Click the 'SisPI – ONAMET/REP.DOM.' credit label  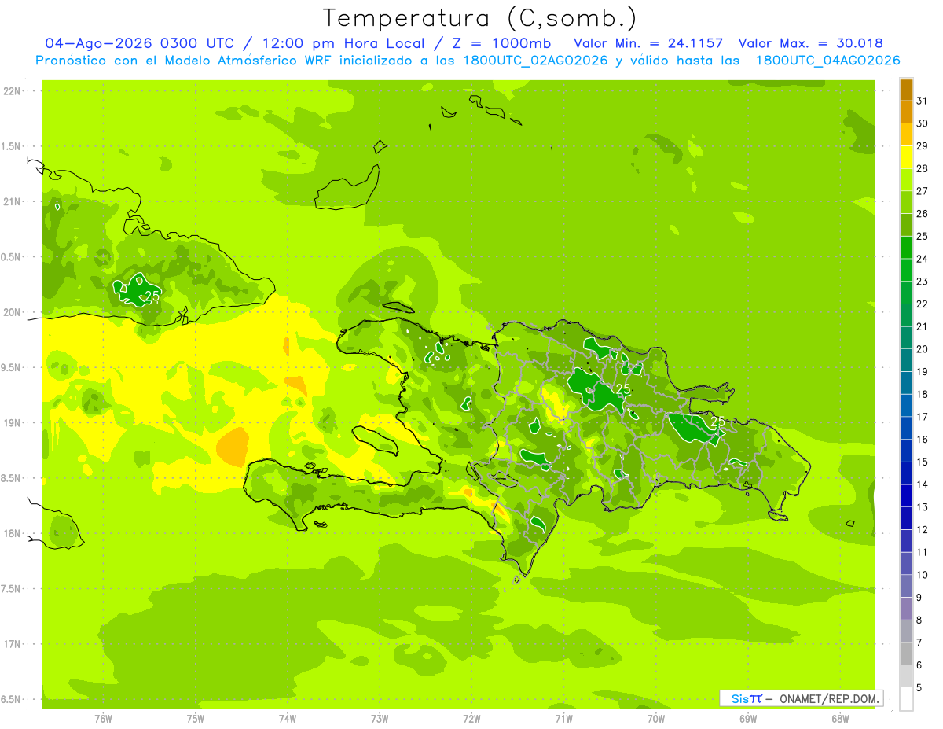point(801,698)
